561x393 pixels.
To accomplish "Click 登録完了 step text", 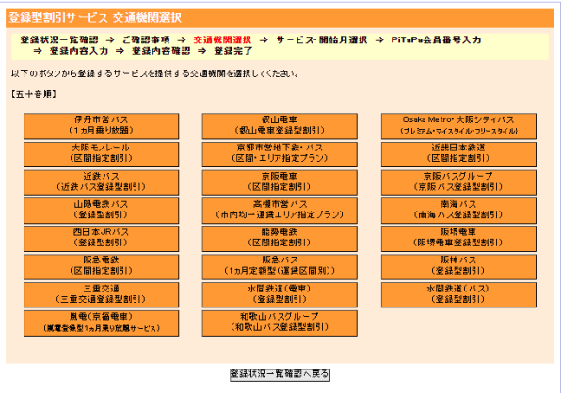I will click(x=233, y=51).
